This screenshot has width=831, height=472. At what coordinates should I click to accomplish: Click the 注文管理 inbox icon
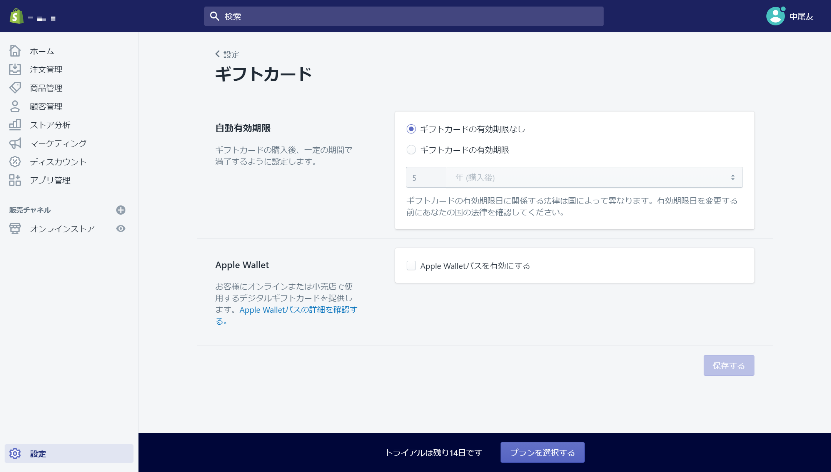[x=15, y=69]
